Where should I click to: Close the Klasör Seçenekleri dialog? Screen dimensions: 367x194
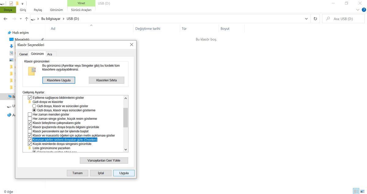click(132, 45)
